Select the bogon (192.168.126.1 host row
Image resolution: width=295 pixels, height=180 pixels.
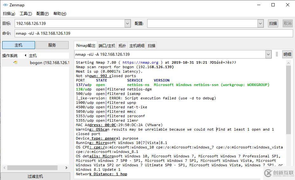point(35,62)
